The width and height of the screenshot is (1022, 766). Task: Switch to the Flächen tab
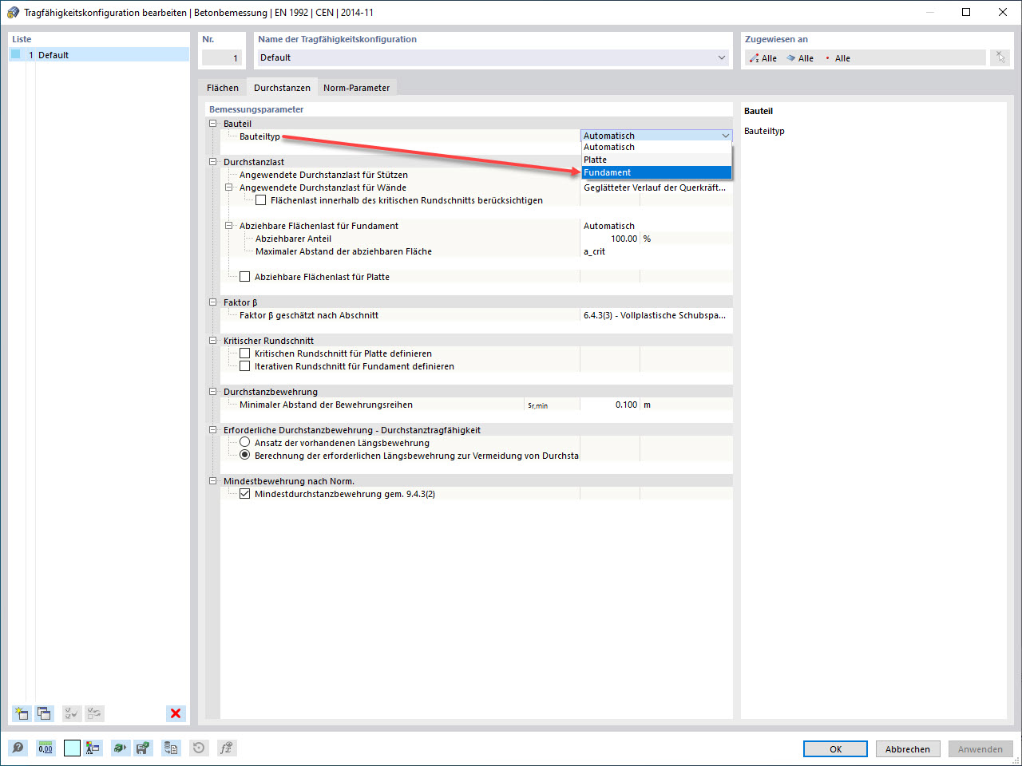coord(223,88)
